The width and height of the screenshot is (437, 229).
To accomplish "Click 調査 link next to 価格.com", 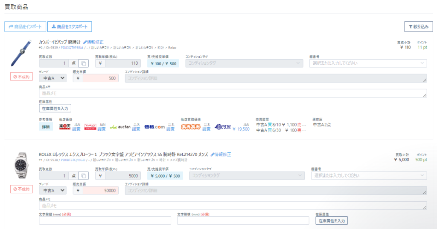I will tap(171, 129).
